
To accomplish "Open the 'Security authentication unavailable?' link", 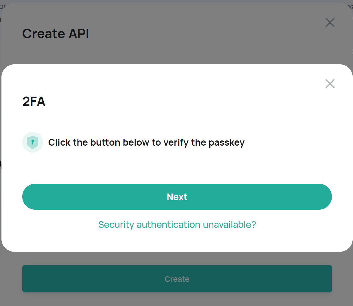I will (x=177, y=225).
